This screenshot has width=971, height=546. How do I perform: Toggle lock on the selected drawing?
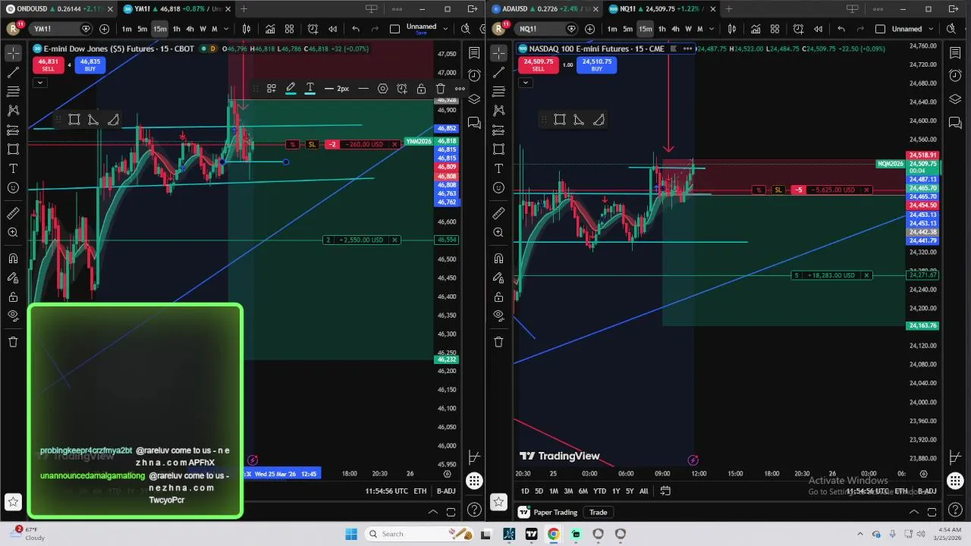click(x=421, y=89)
